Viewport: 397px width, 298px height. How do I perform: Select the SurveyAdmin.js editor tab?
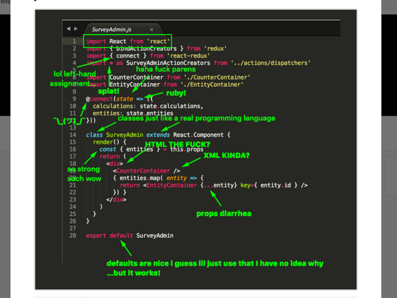tap(123, 29)
